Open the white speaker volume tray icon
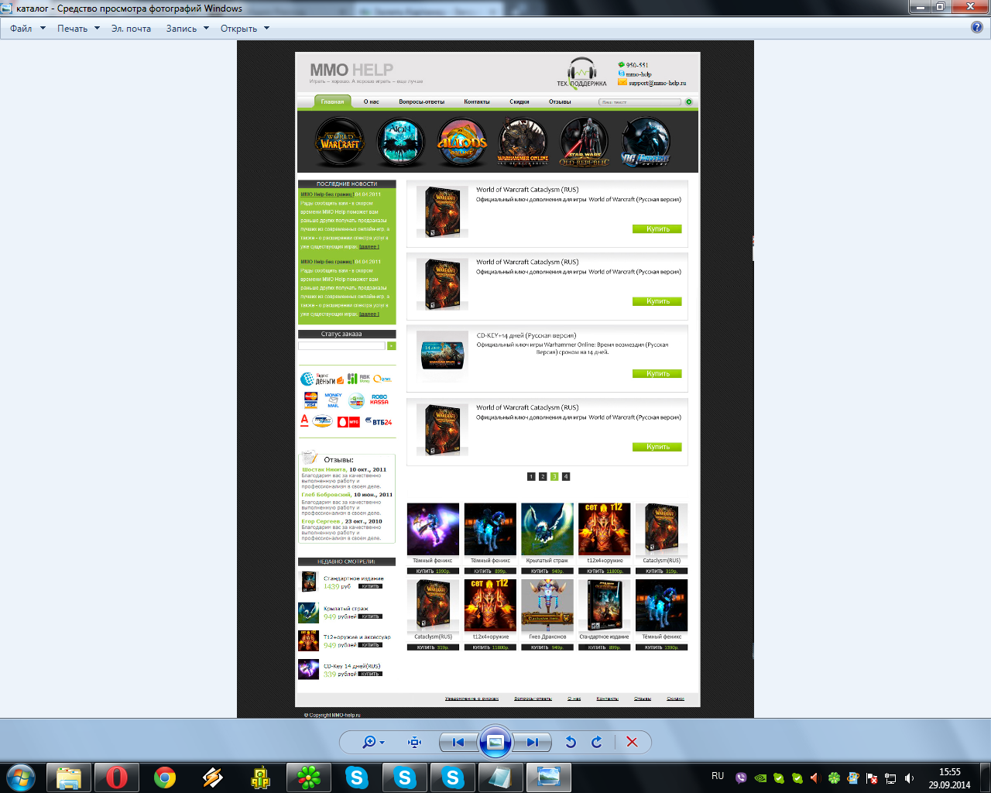 [x=909, y=778]
